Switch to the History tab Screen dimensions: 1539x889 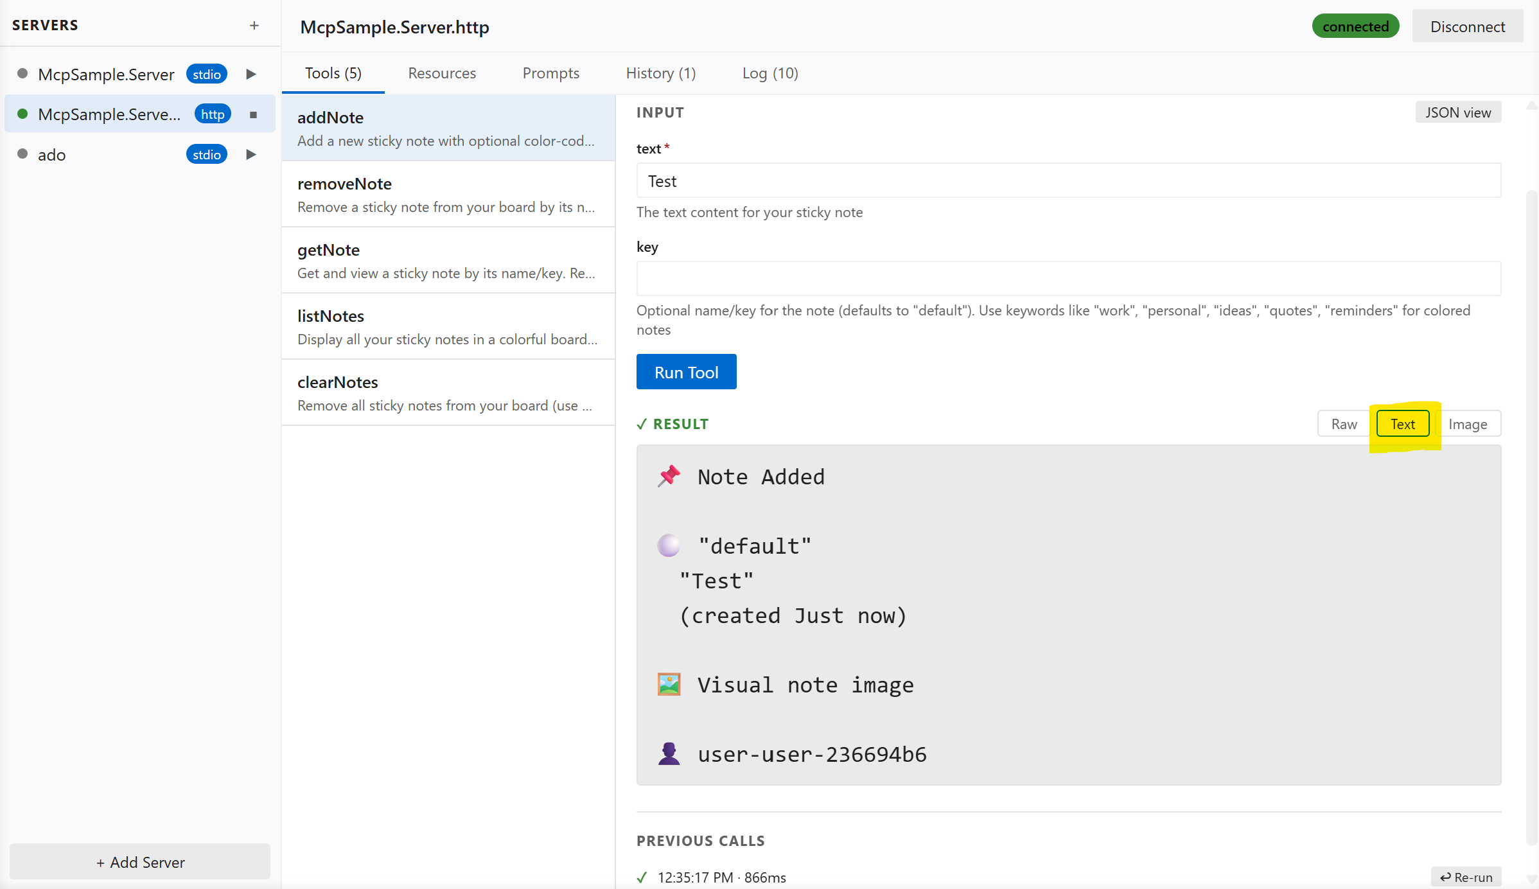pyautogui.click(x=661, y=73)
